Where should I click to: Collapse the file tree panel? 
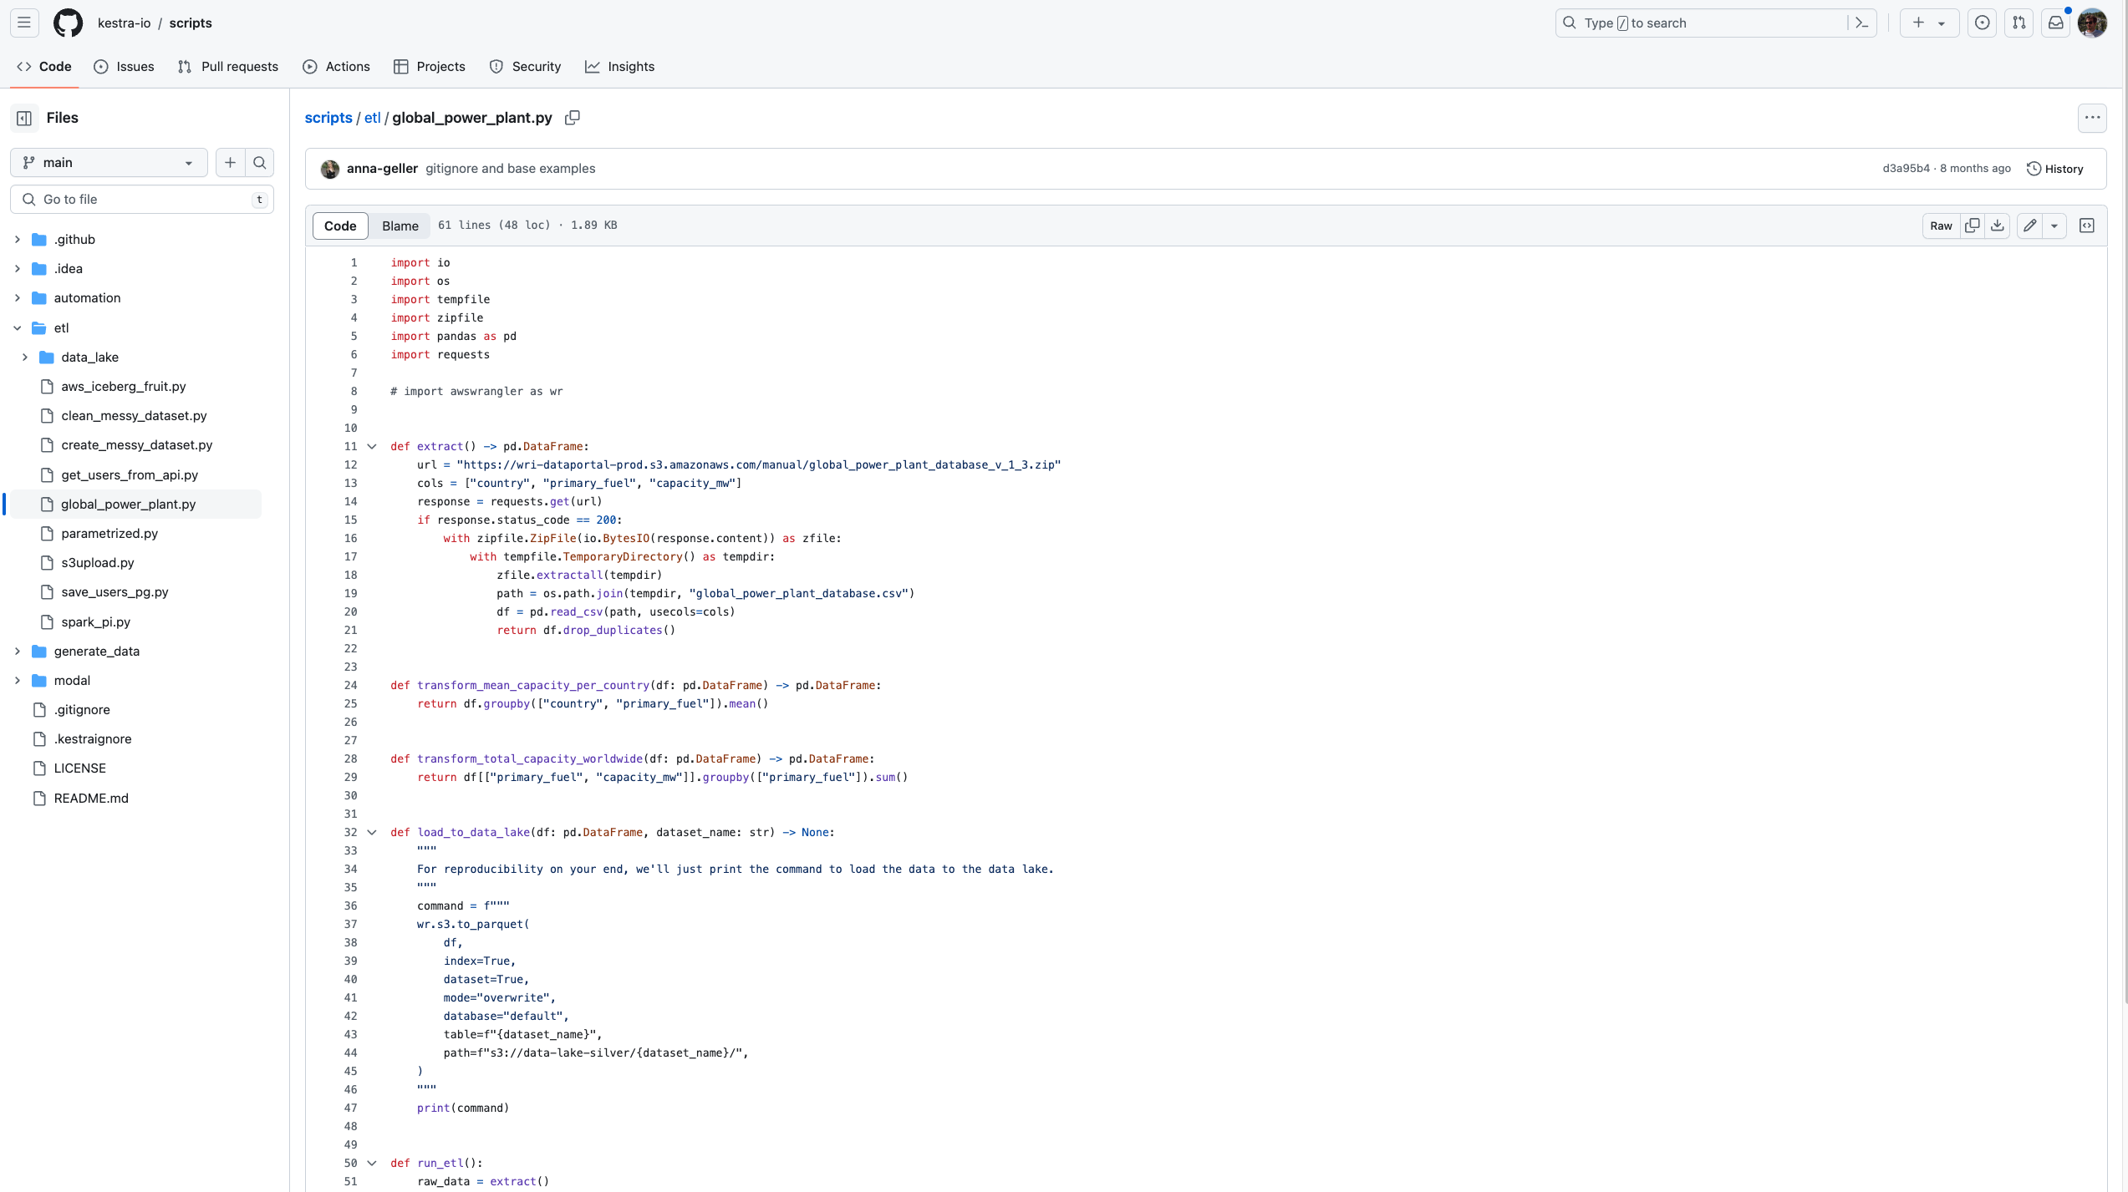(x=23, y=118)
